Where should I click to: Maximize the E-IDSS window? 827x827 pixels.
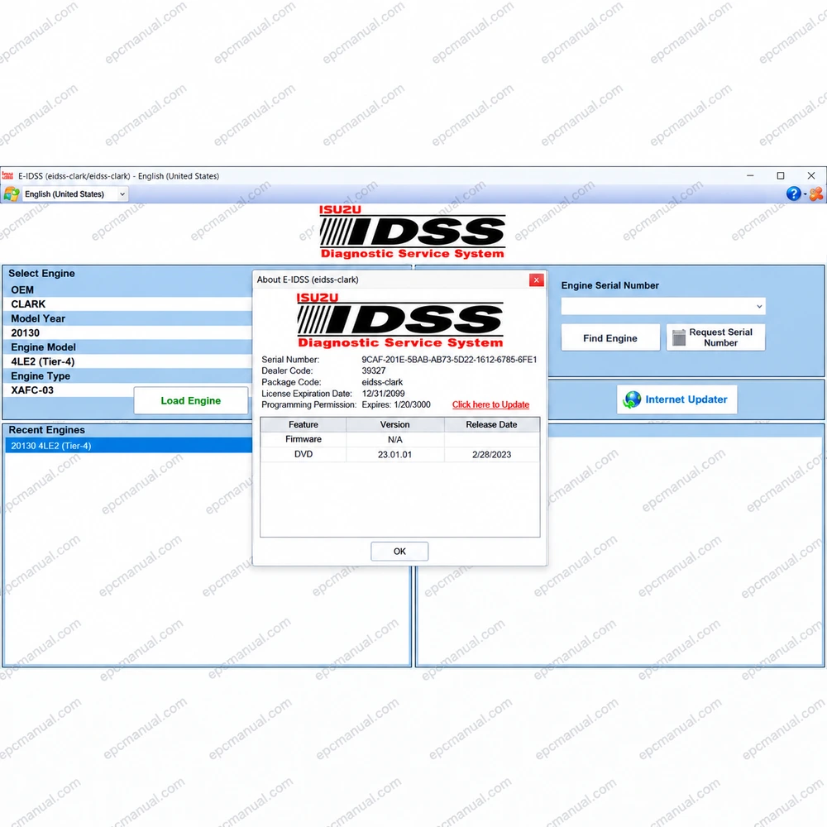(781, 175)
